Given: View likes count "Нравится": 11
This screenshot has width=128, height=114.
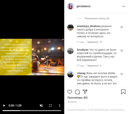Looking at the screenshot, I should pos(94,42).
